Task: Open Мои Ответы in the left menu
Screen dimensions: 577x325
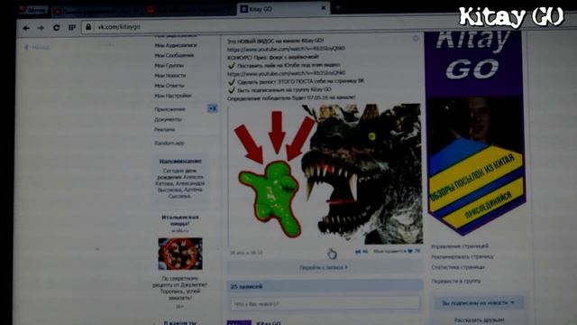Action: (x=169, y=86)
